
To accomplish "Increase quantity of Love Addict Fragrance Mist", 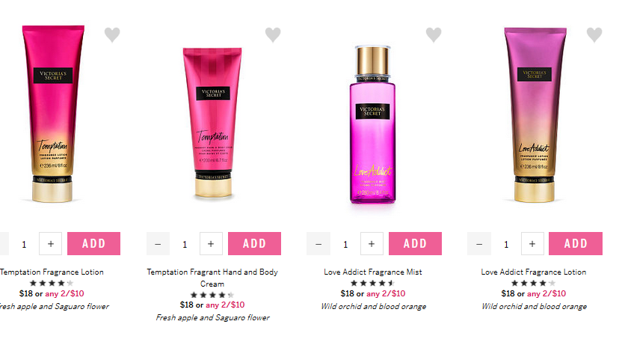I will coord(372,244).
